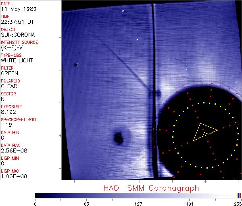Click the color bar near the 127 mark
The image size is (242, 206).
(138, 195)
